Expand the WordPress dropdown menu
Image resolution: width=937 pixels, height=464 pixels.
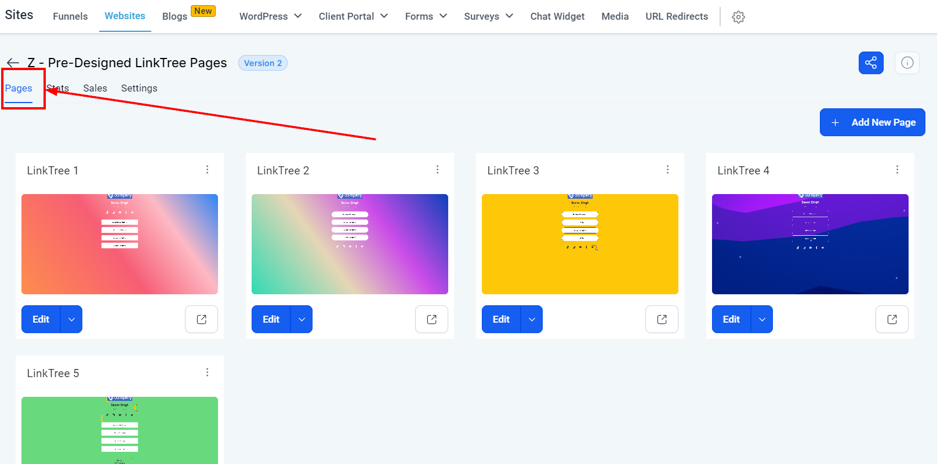(x=270, y=16)
